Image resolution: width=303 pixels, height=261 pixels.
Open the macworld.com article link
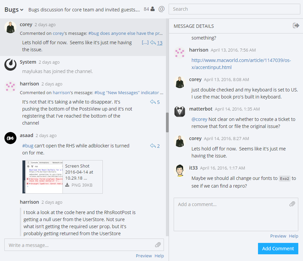coord(241,64)
